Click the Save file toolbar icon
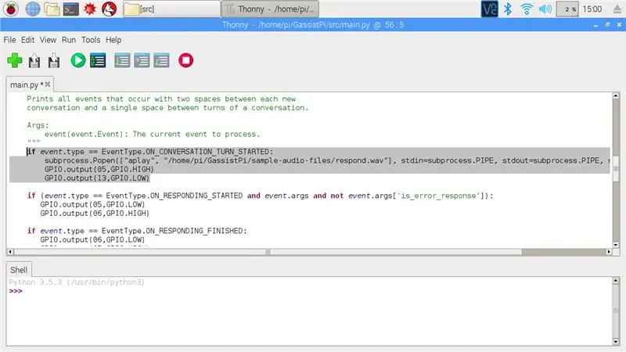This screenshot has width=626, height=352. tap(54, 61)
